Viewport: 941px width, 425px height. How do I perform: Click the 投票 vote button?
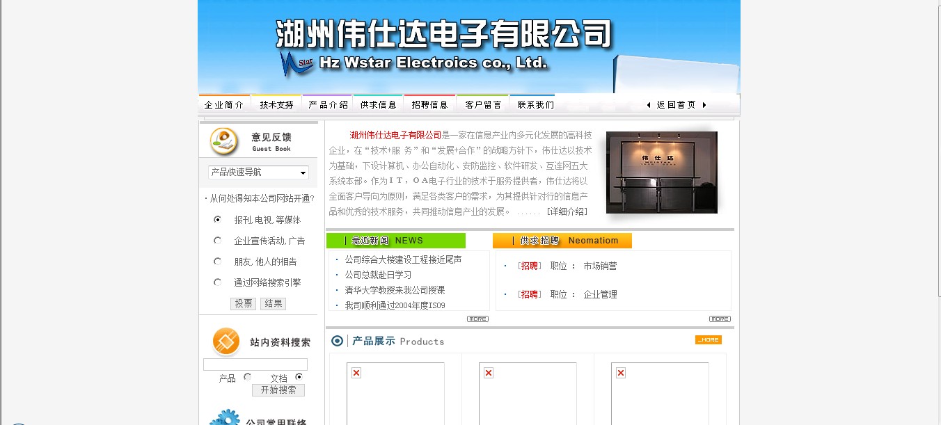pyautogui.click(x=243, y=304)
